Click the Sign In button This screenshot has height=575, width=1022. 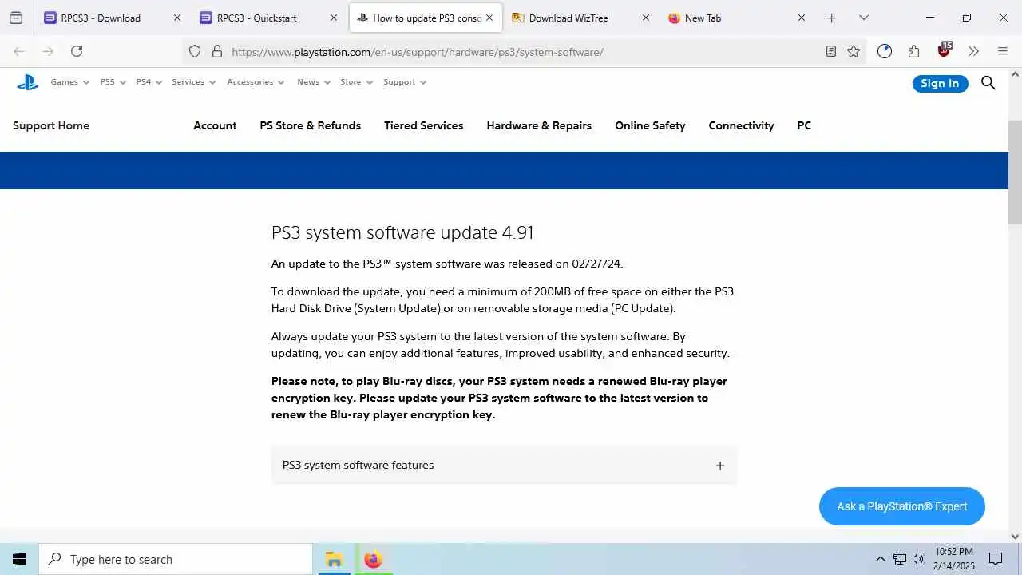[940, 83]
